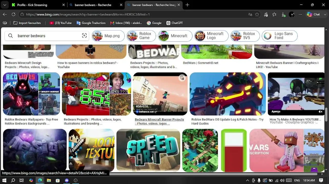Open the BedWars | GommeHD.net link
This screenshot has height=184, width=329.
201,63
